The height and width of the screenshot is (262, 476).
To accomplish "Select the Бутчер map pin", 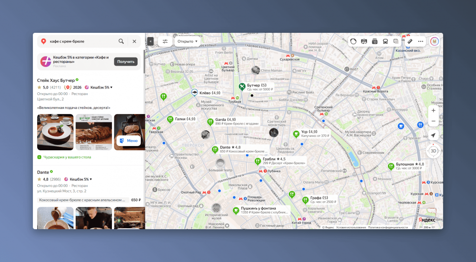I will (x=242, y=87).
